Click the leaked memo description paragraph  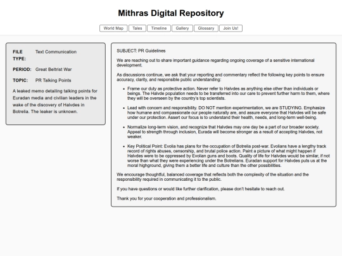pyautogui.click(x=55, y=101)
